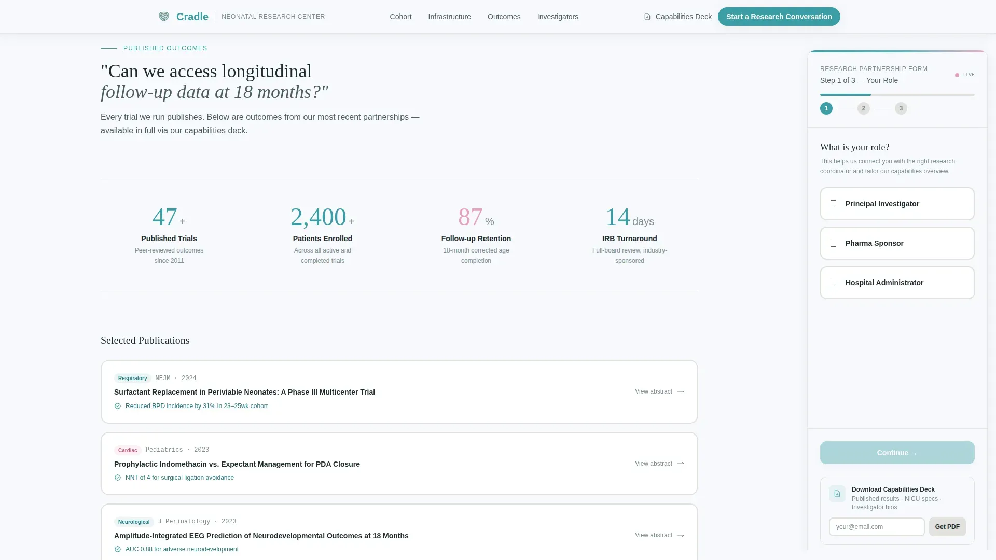Jump to form step 3 circle
996x560 pixels.
tap(901, 108)
